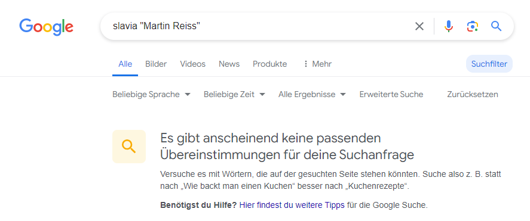
Task: Expand the Beliebige Zeit dropdown
Action: (x=234, y=94)
